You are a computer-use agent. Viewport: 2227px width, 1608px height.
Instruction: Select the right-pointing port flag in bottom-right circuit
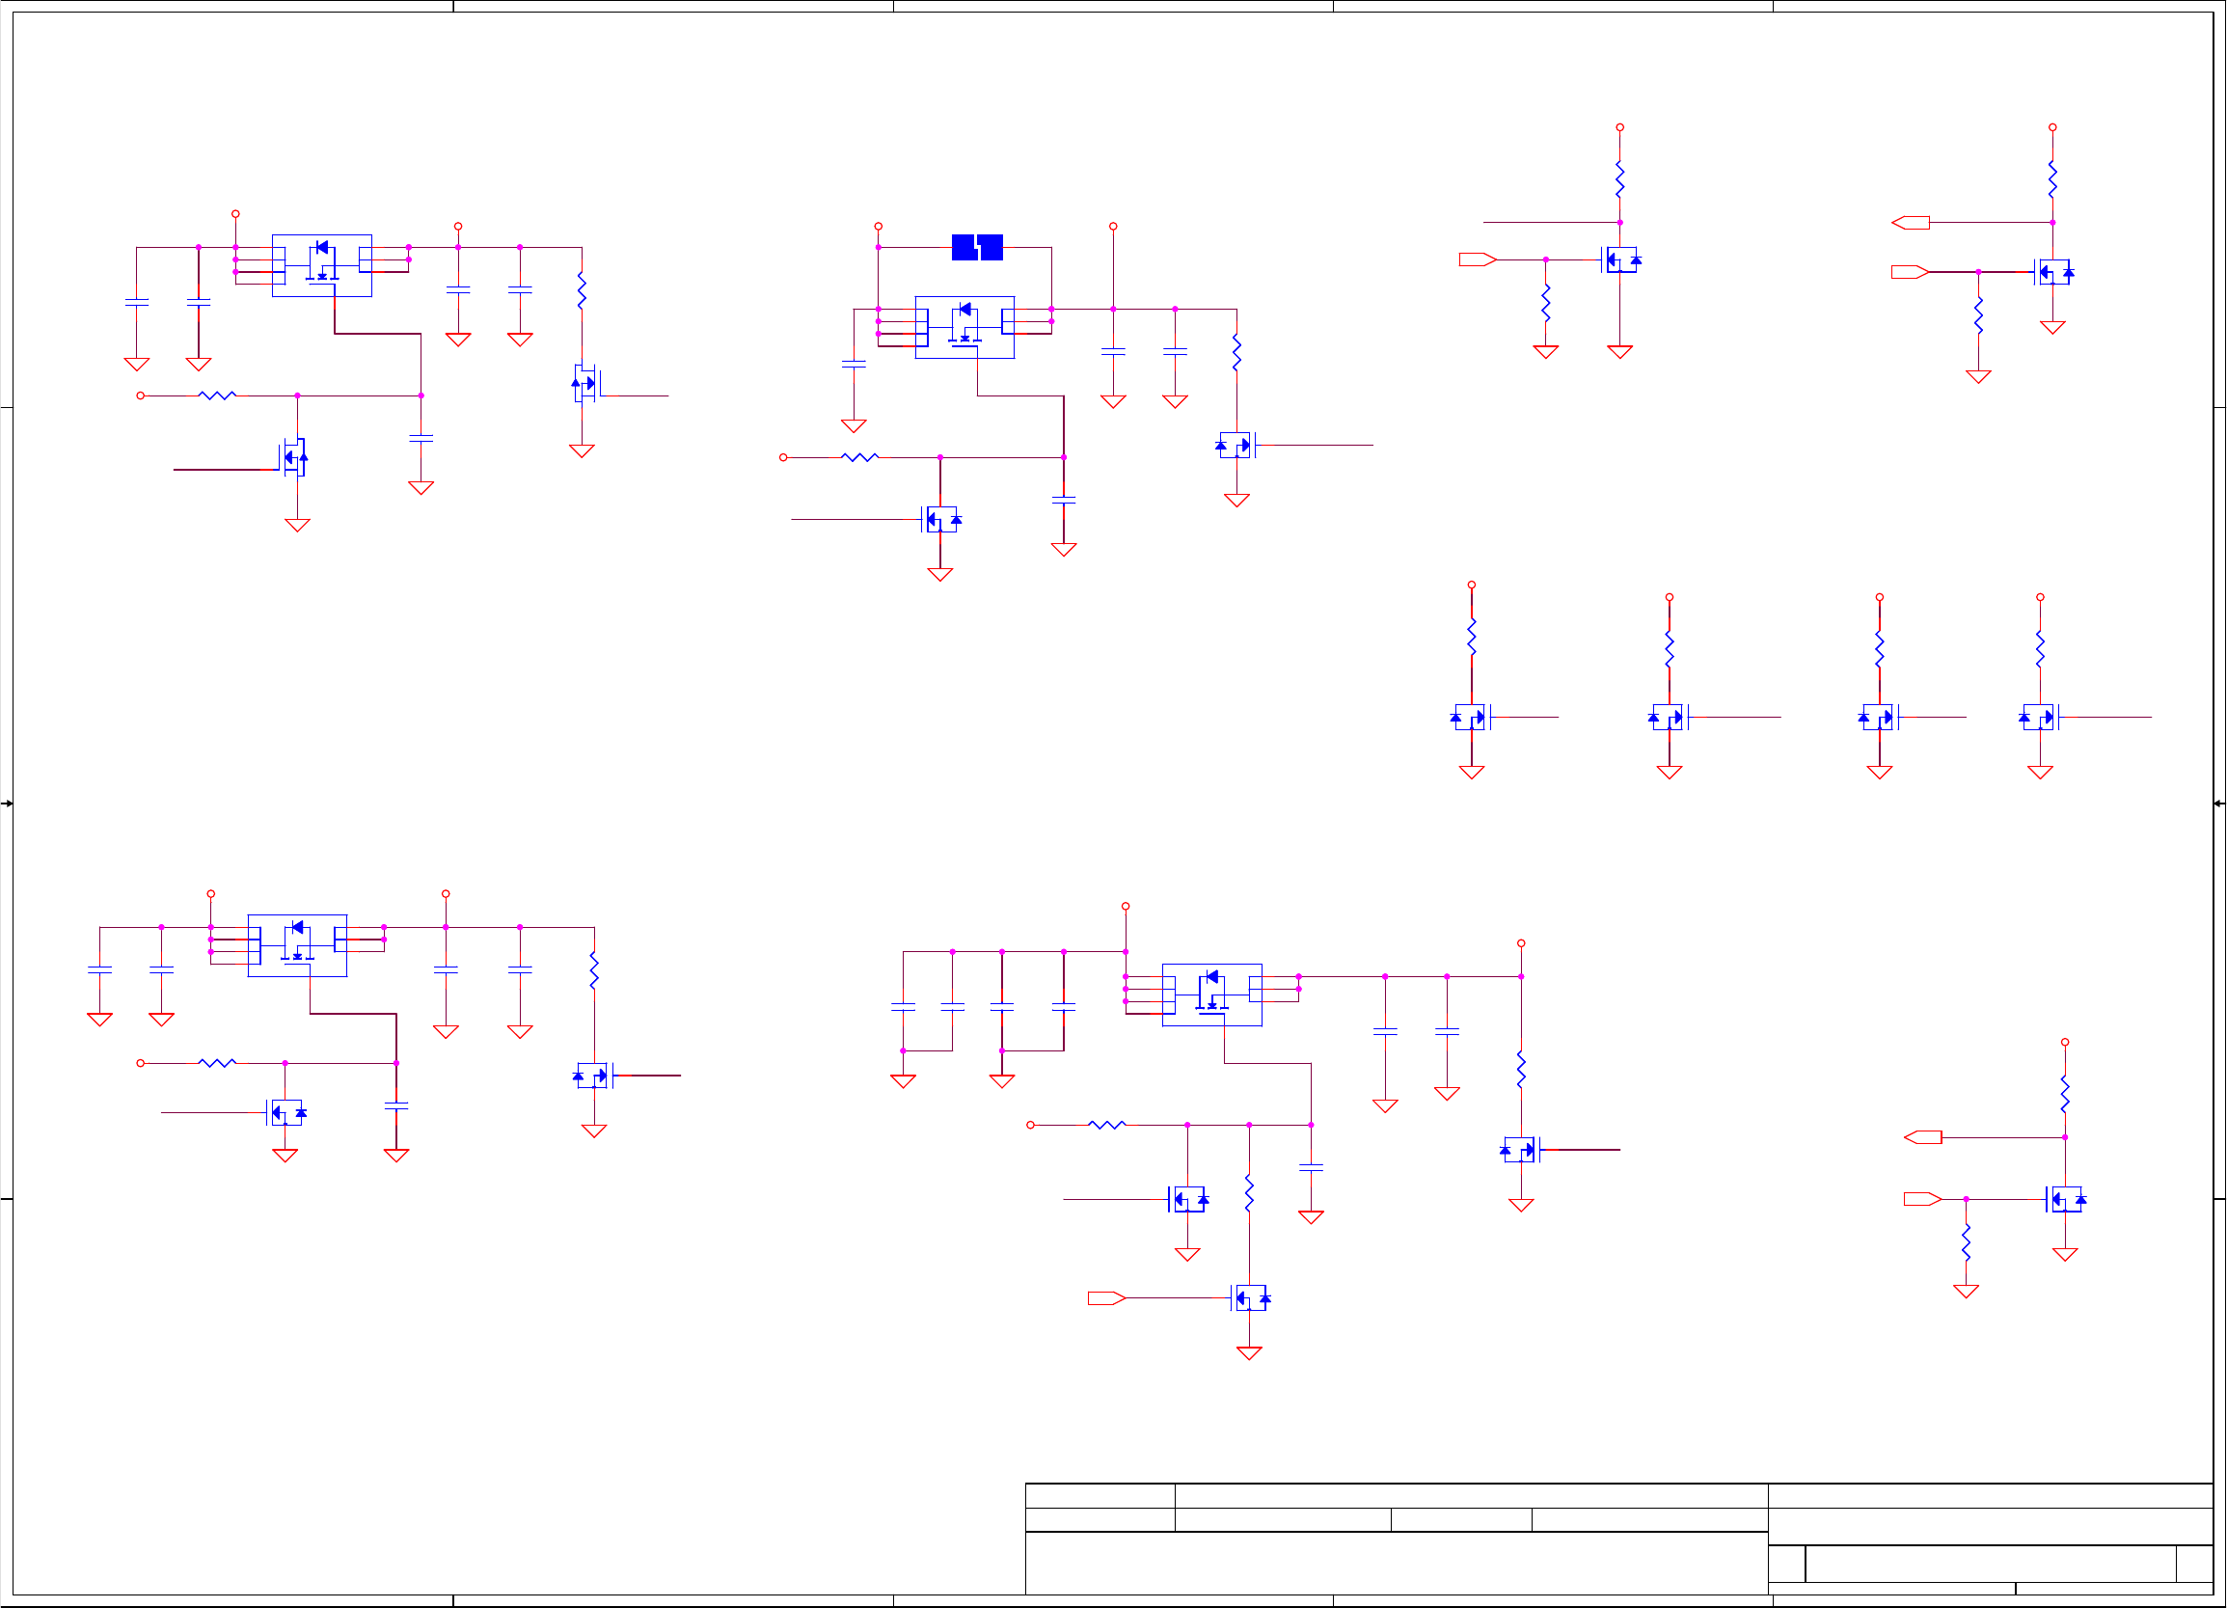pyautogui.click(x=1921, y=1199)
